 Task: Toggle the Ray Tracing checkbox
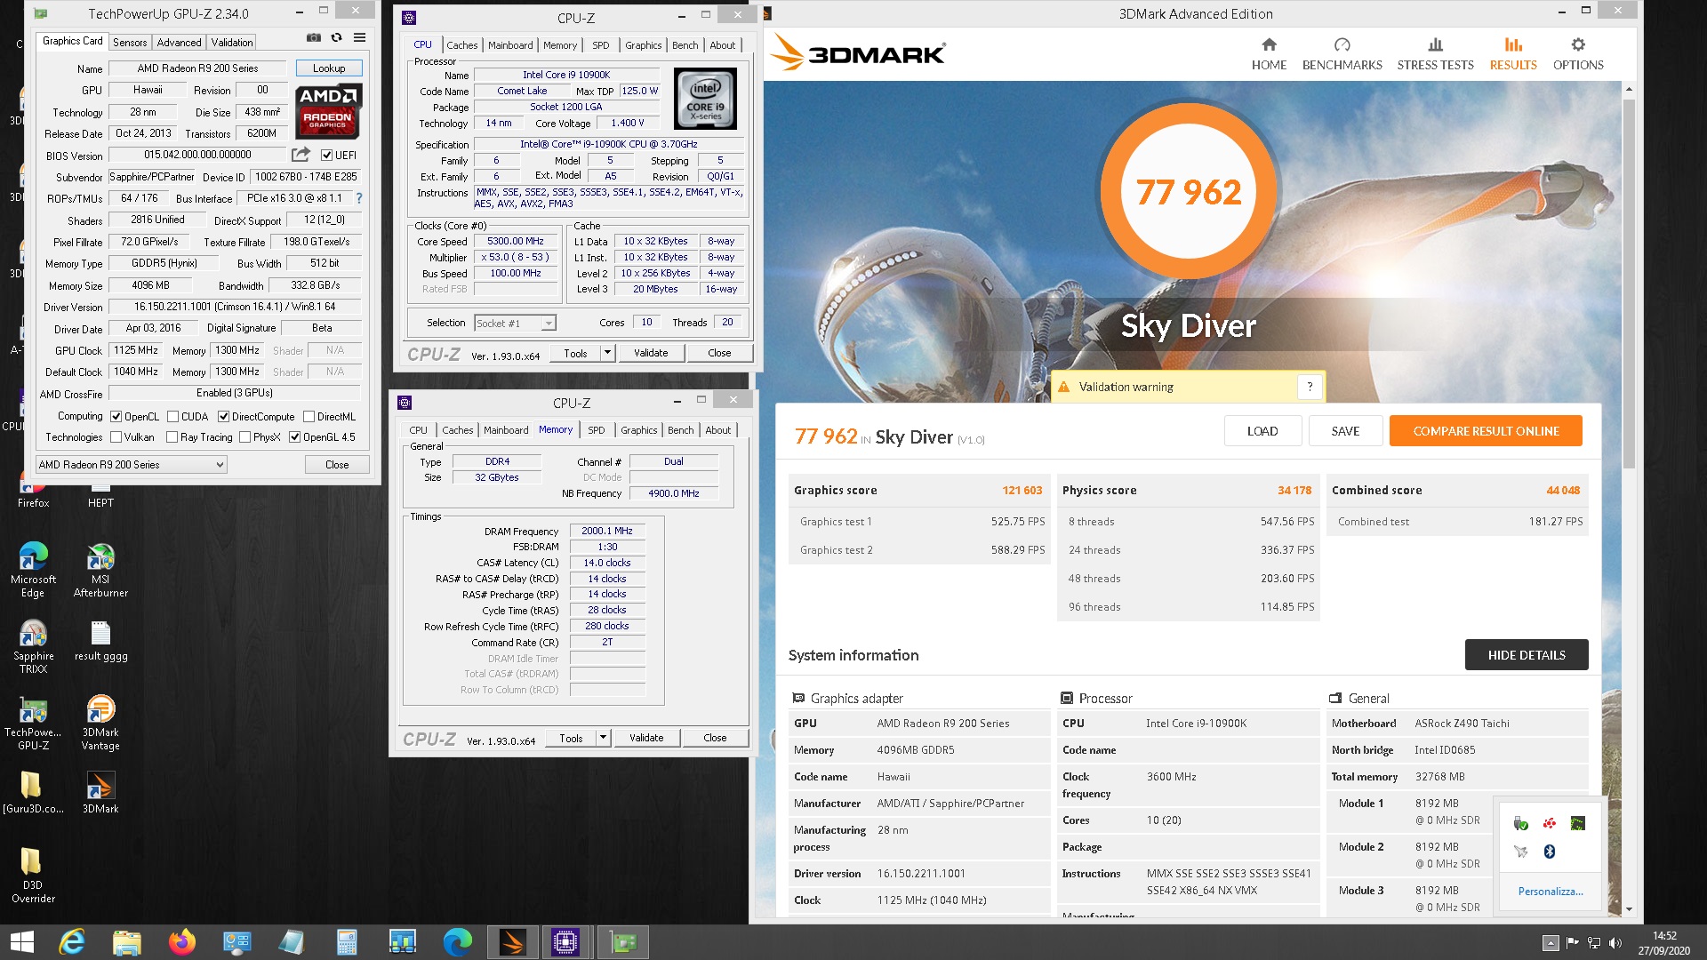coord(172,437)
